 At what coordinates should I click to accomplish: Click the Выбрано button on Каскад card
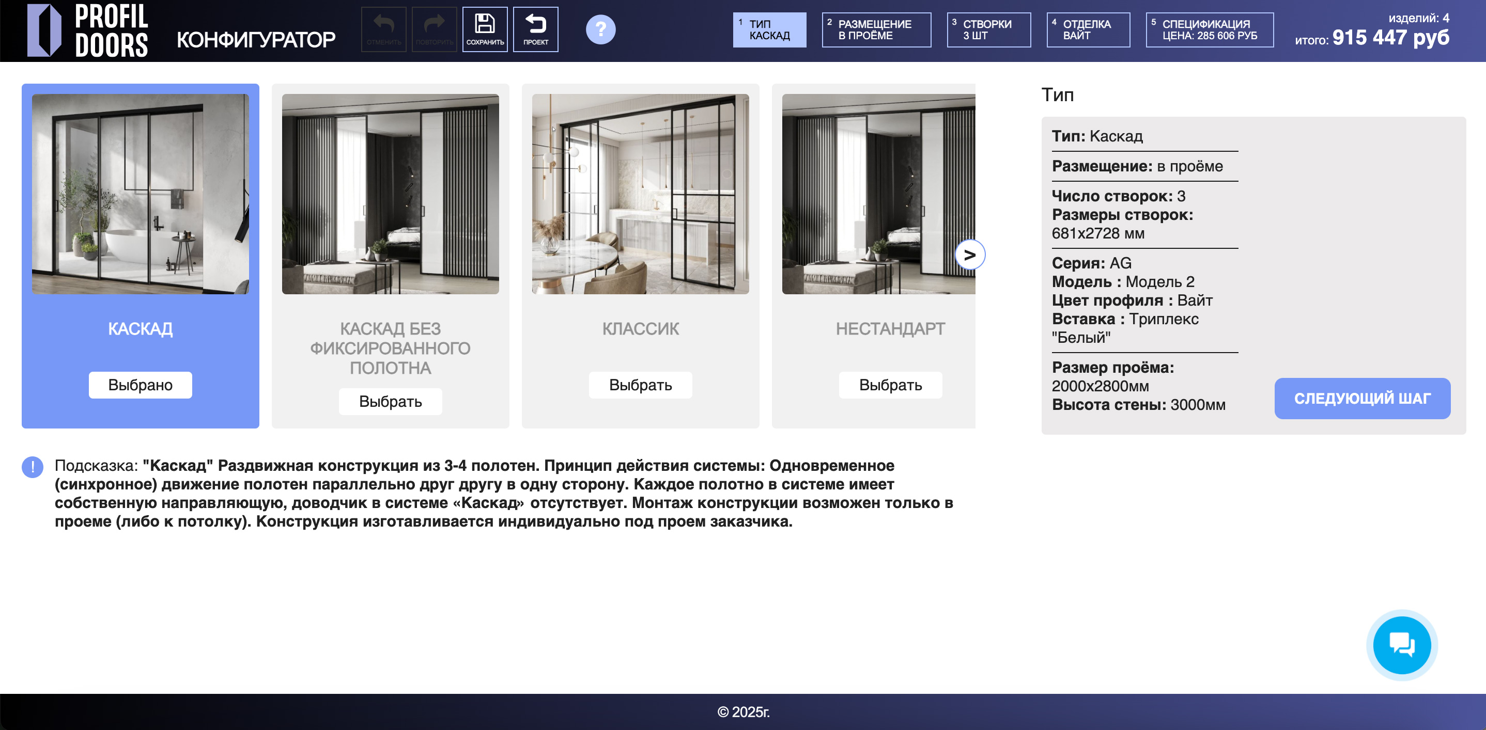(x=140, y=385)
